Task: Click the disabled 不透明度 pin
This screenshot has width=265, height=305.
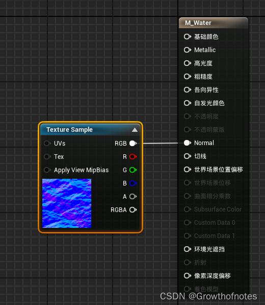Action: point(188,116)
